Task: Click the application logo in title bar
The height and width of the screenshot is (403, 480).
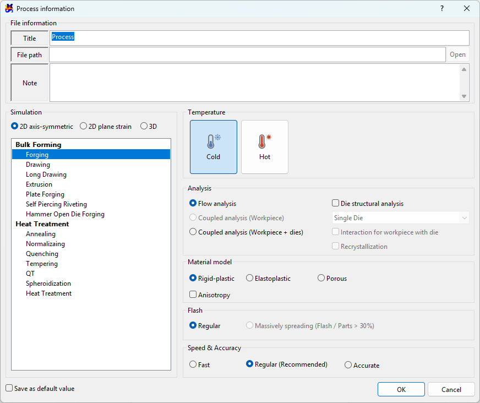Action: [x=9, y=8]
